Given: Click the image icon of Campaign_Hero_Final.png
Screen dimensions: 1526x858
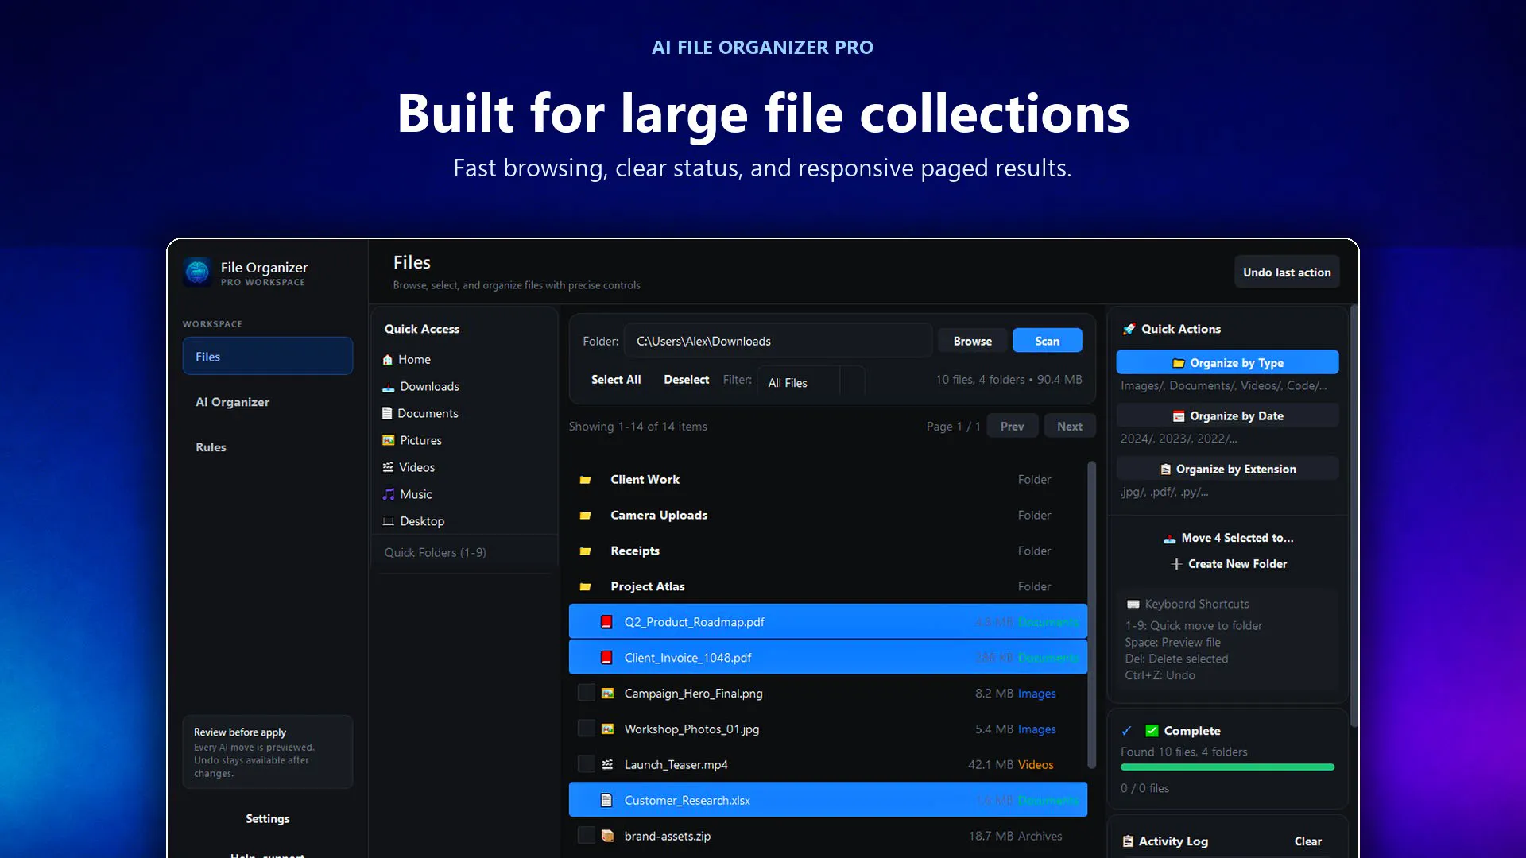Looking at the screenshot, I should pos(607,694).
